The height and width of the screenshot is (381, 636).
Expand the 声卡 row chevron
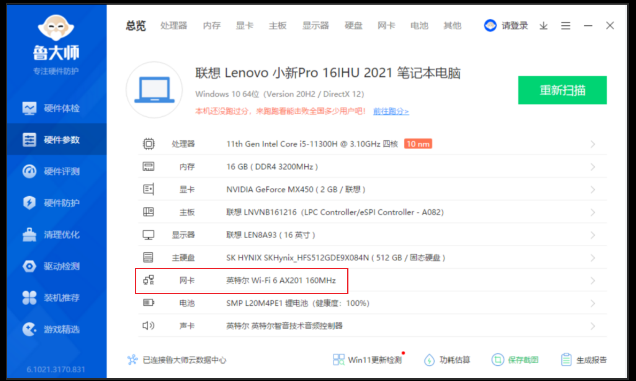(x=593, y=326)
